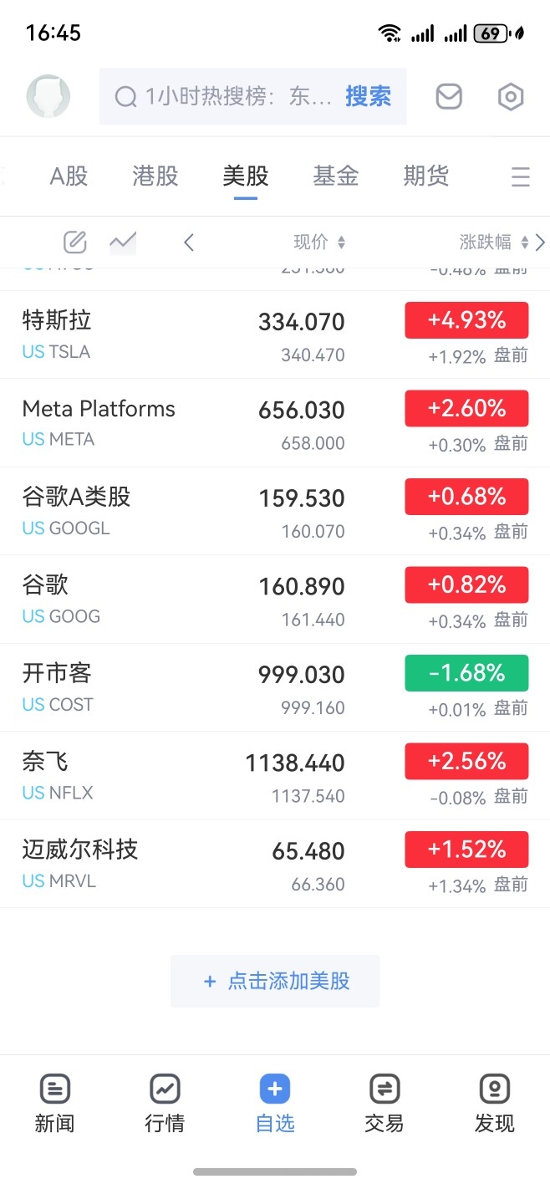Switch to the 基金 tab

coord(336,176)
